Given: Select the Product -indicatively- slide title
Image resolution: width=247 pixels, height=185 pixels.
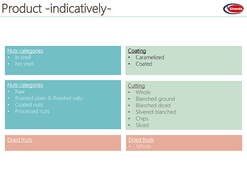Looking at the screenshot, I should click(x=56, y=8).
